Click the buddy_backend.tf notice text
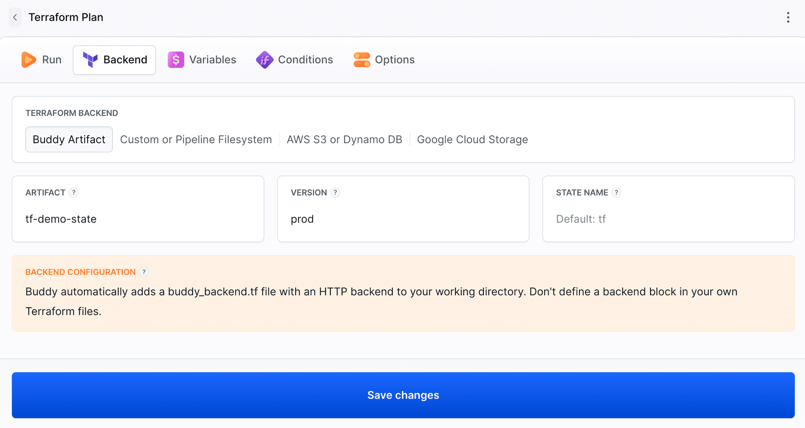This screenshot has height=428, width=805. point(381,302)
